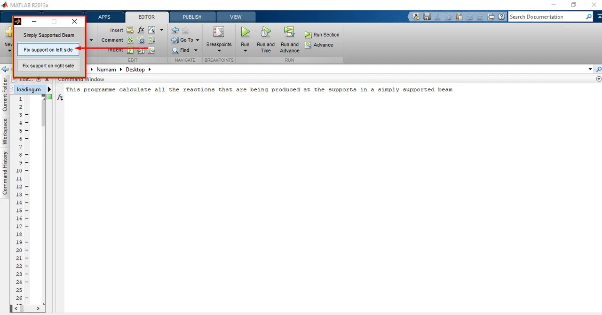Click the folder search magnifier on address bar

(598, 70)
